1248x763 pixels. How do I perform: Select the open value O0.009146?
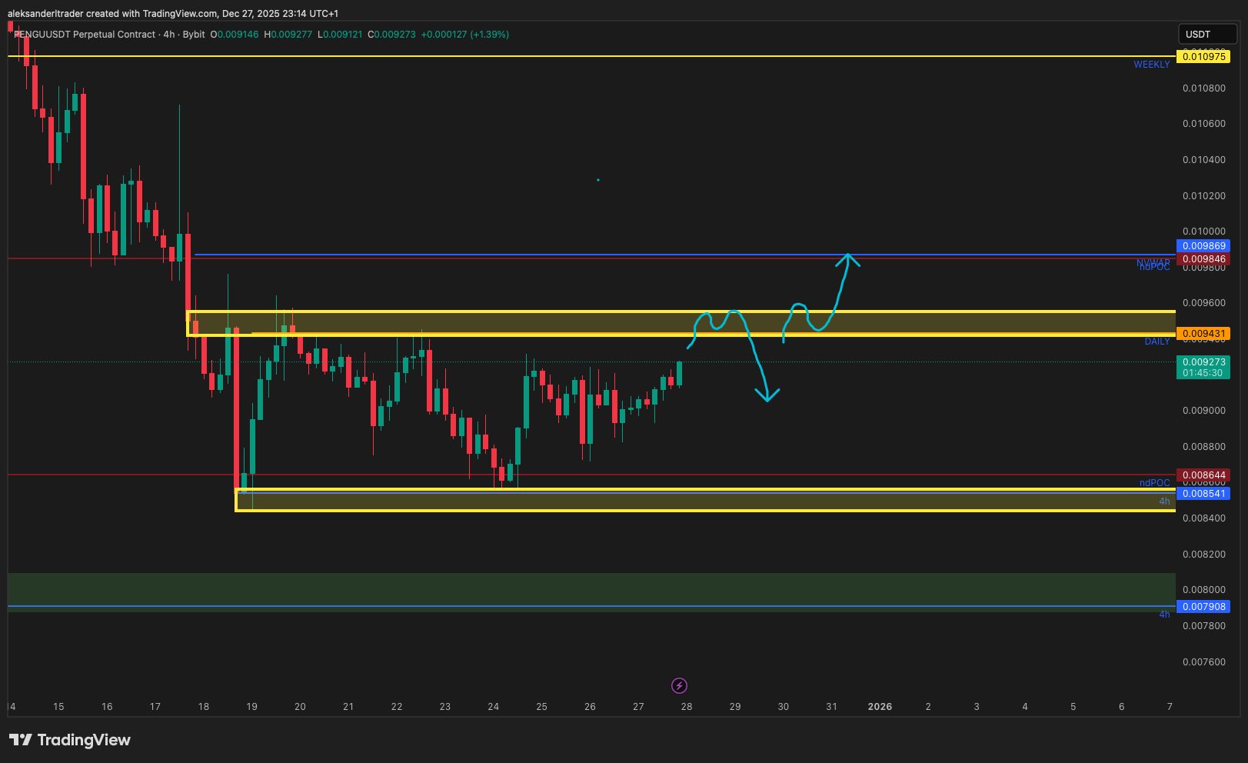tap(235, 35)
